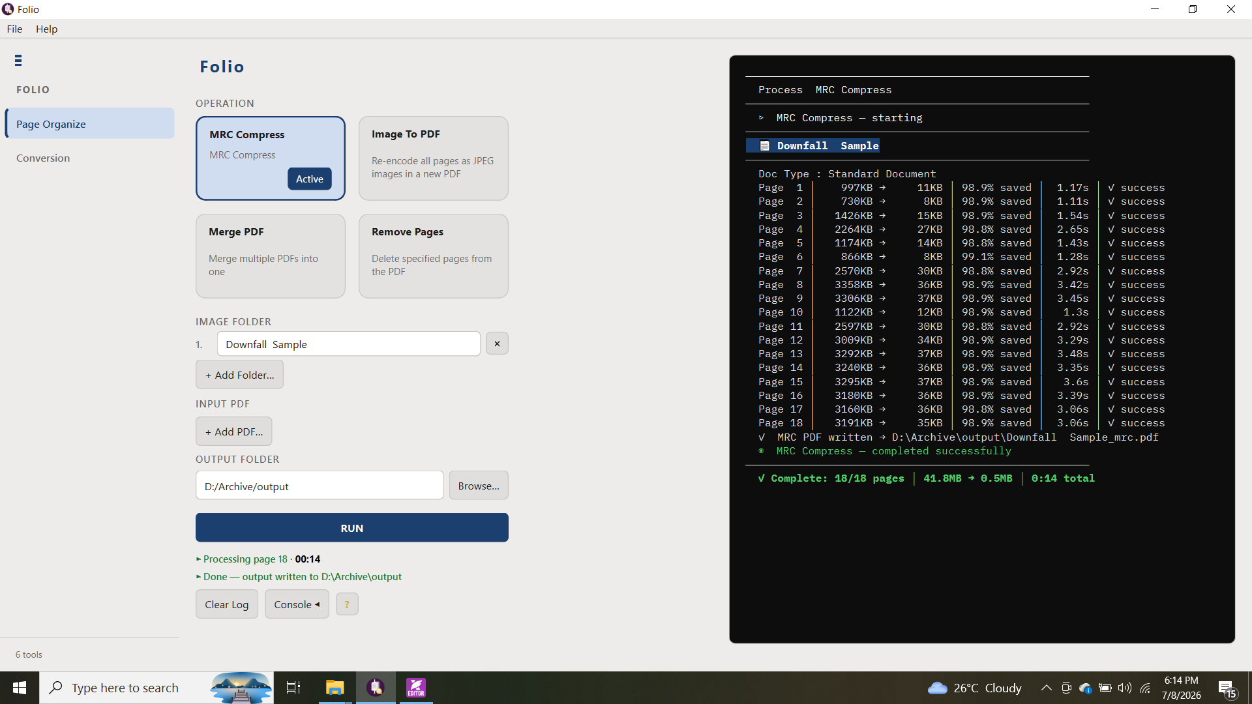Click the Page 10 row in console

click(961, 312)
